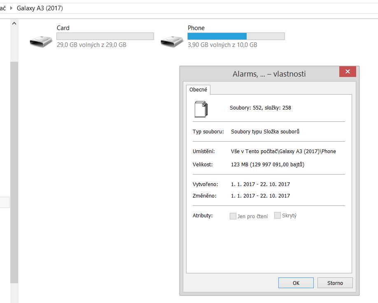This screenshot has height=303, width=378.
Task: Click the scroll-up arrow in navigation pane
Action: point(14,23)
